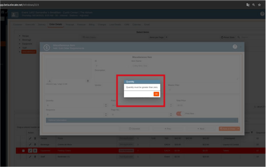
Task: Click OK in the Quantity alert dialog
Action: point(156,94)
